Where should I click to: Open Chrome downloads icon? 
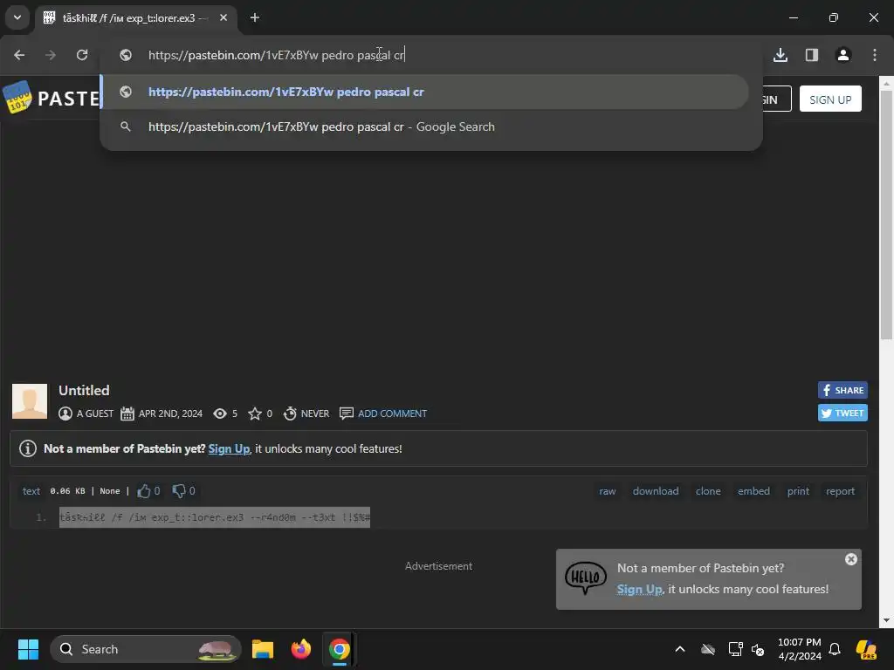781,55
